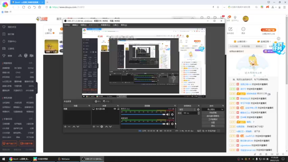288x162 pixels.
Task: Show all 单机热游 categories
Action: point(31,98)
